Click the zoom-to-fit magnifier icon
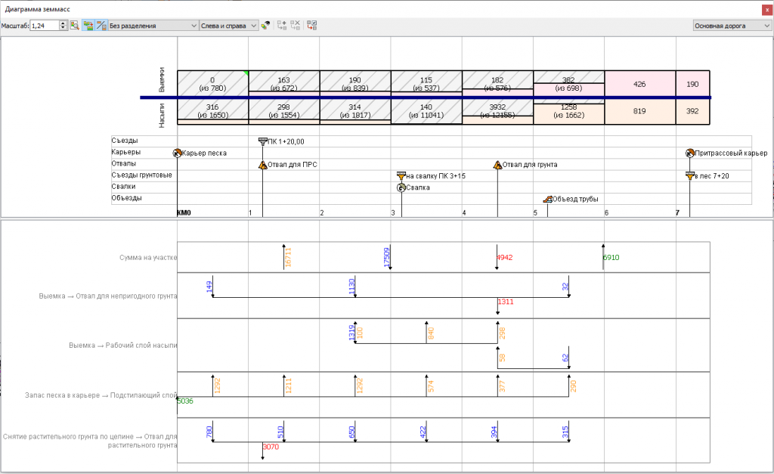This screenshot has width=774, height=474. [x=75, y=25]
